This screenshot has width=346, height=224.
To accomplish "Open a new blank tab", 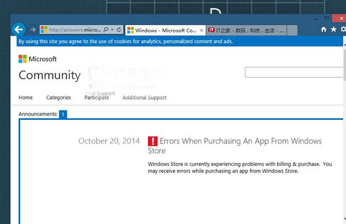I will (292, 31).
